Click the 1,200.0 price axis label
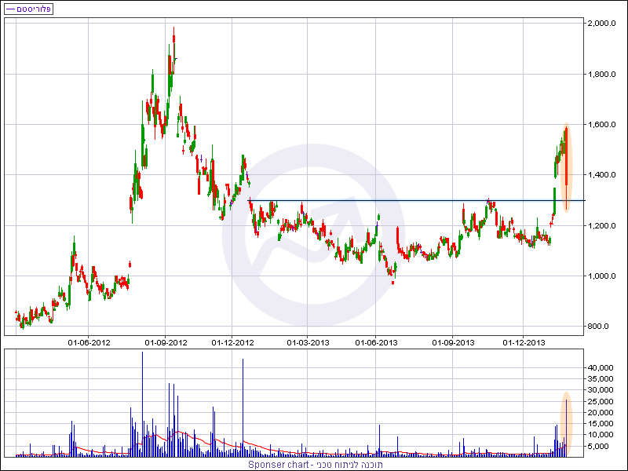Viewport: 628px width, 471px height. point(601,226)
